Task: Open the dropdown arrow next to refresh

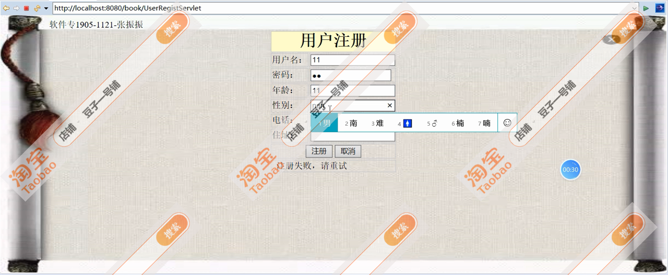Action: pos(46,9)
